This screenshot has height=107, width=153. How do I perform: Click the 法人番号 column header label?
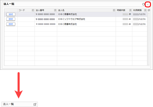(x=40, y=10)
